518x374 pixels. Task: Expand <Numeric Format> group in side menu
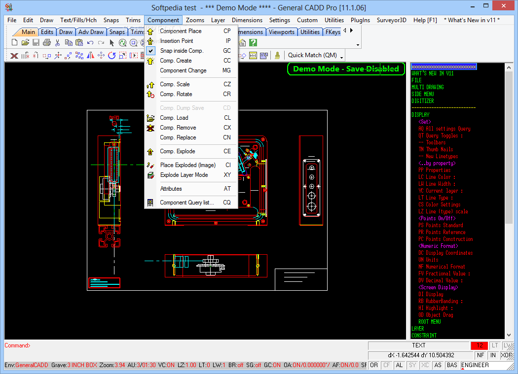(438, 246)
